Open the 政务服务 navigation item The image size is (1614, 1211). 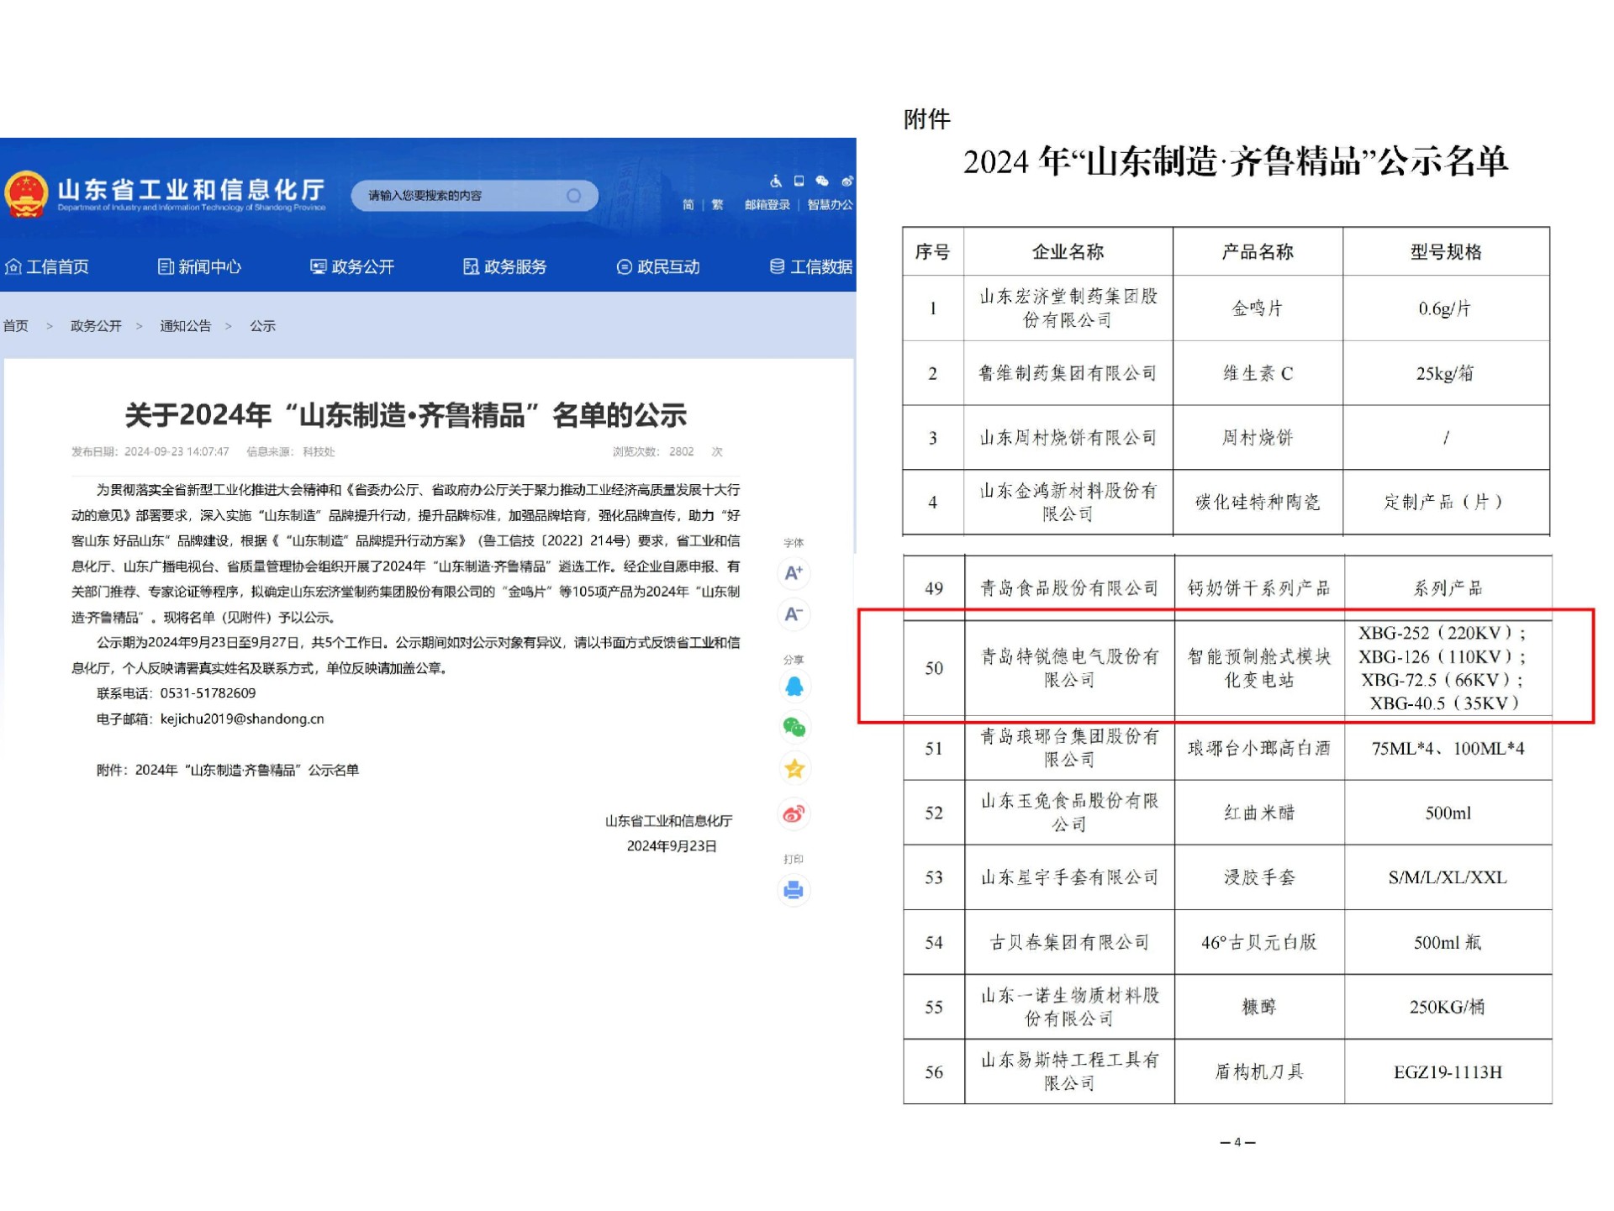(x=505, y=267)
